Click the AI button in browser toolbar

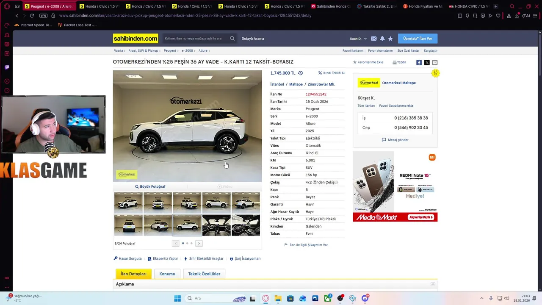tap(526, 16)
